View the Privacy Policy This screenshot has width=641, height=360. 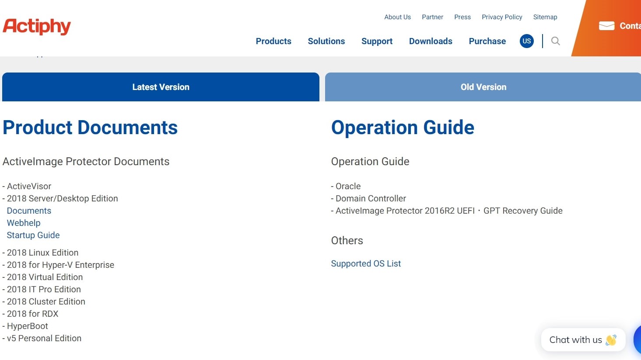click(x=502, y=17)
